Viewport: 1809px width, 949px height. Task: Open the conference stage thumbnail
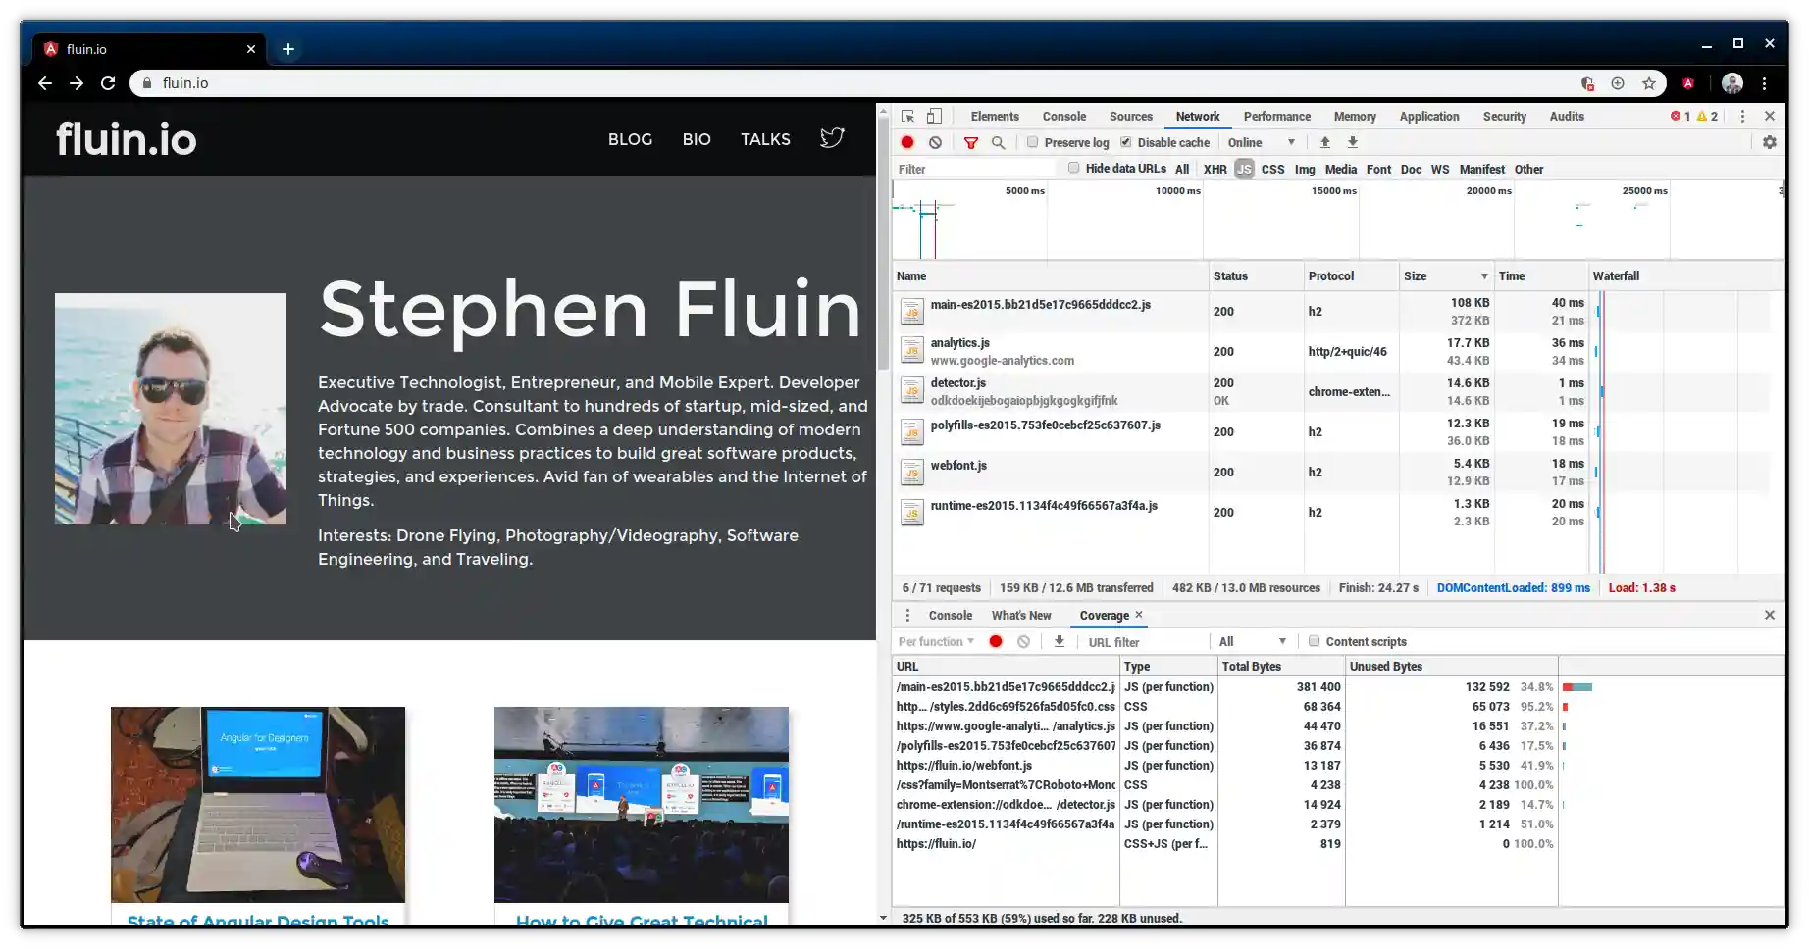point(642,805)
